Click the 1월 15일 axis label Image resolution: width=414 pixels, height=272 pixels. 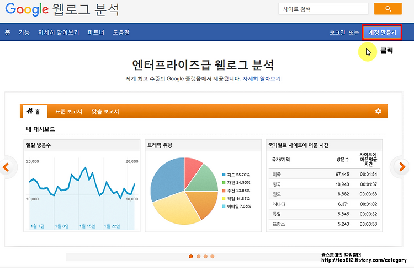point(87,226)
